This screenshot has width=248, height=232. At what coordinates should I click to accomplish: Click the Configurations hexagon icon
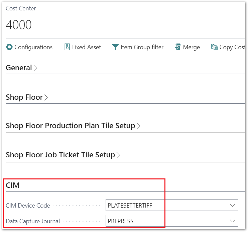[9, 47]
